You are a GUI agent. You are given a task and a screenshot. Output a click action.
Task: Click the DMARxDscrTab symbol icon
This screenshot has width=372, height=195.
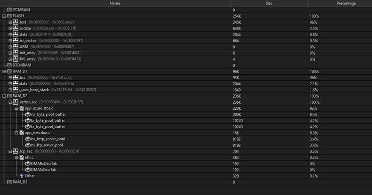28,164
